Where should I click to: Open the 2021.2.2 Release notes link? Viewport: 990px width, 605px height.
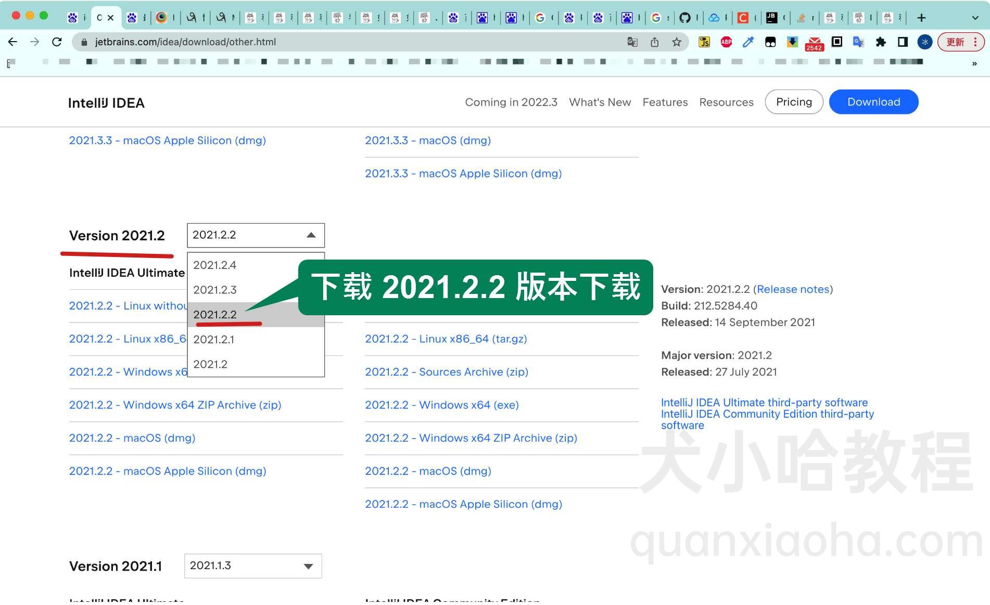(793, 289)
